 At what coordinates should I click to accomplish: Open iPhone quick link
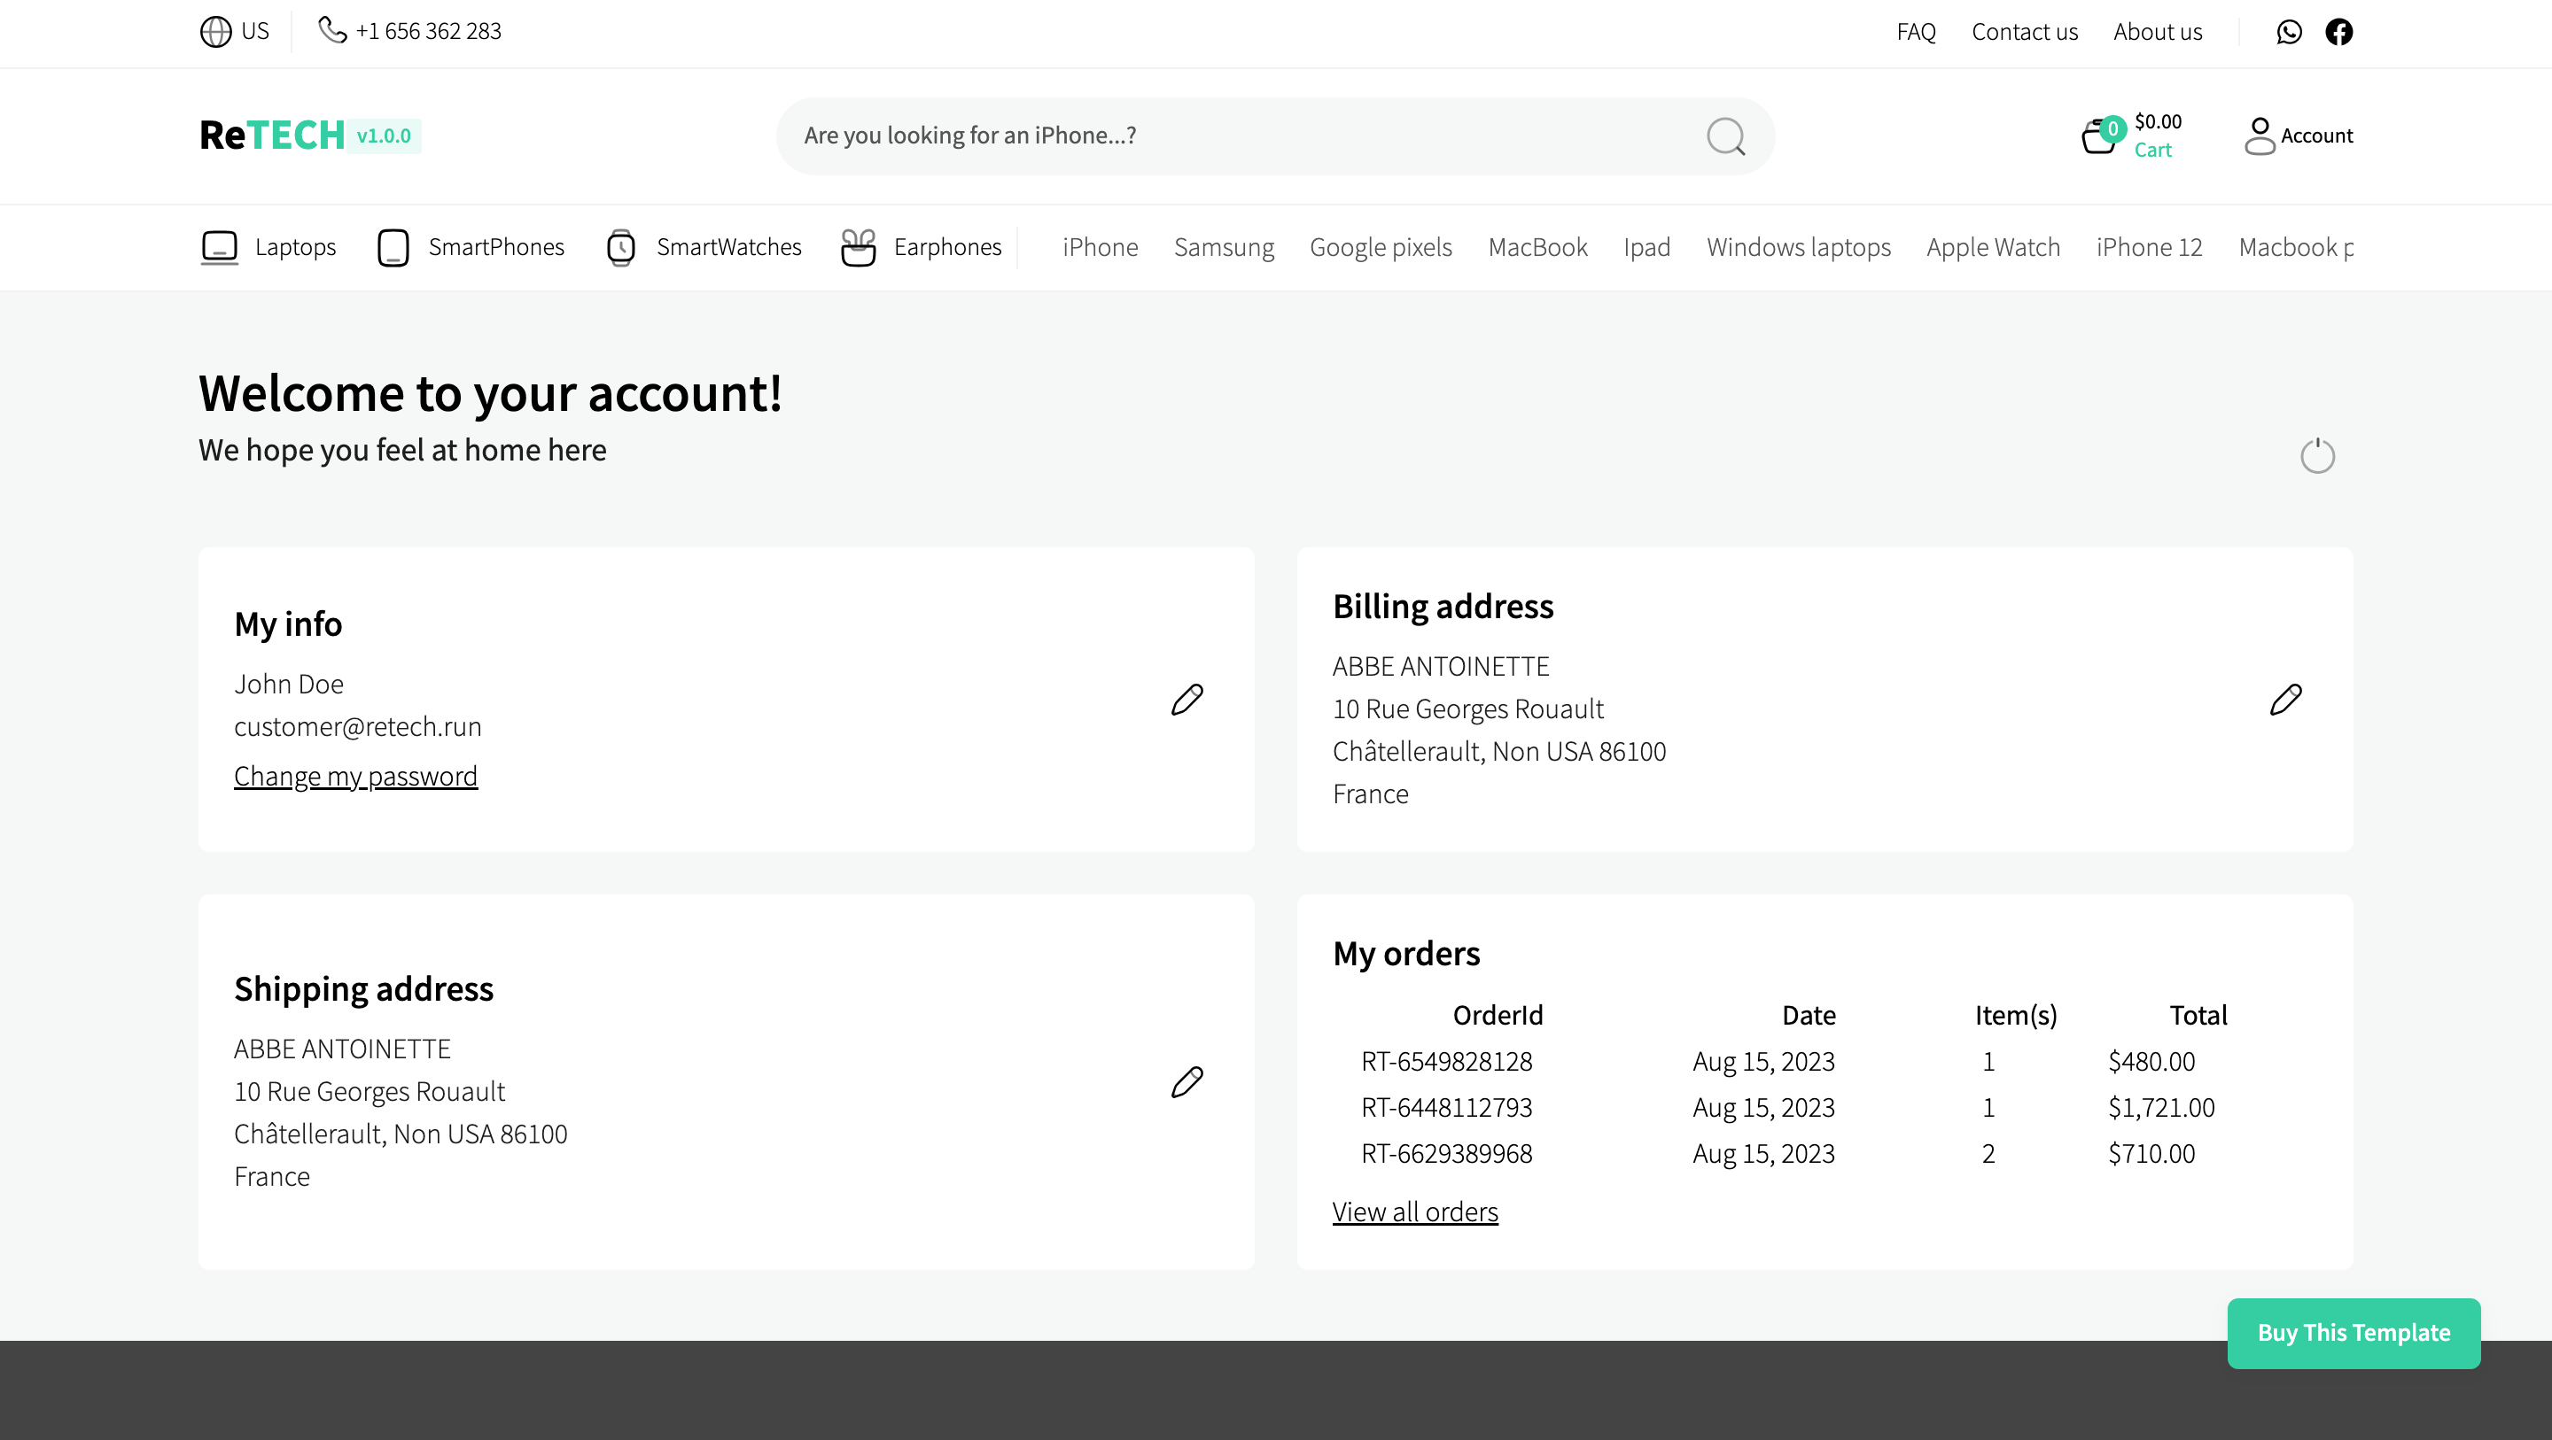tap(1100, 248)
